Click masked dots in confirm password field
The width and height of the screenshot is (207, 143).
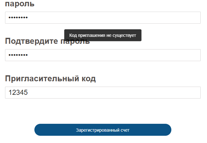[x=18, y=55]
